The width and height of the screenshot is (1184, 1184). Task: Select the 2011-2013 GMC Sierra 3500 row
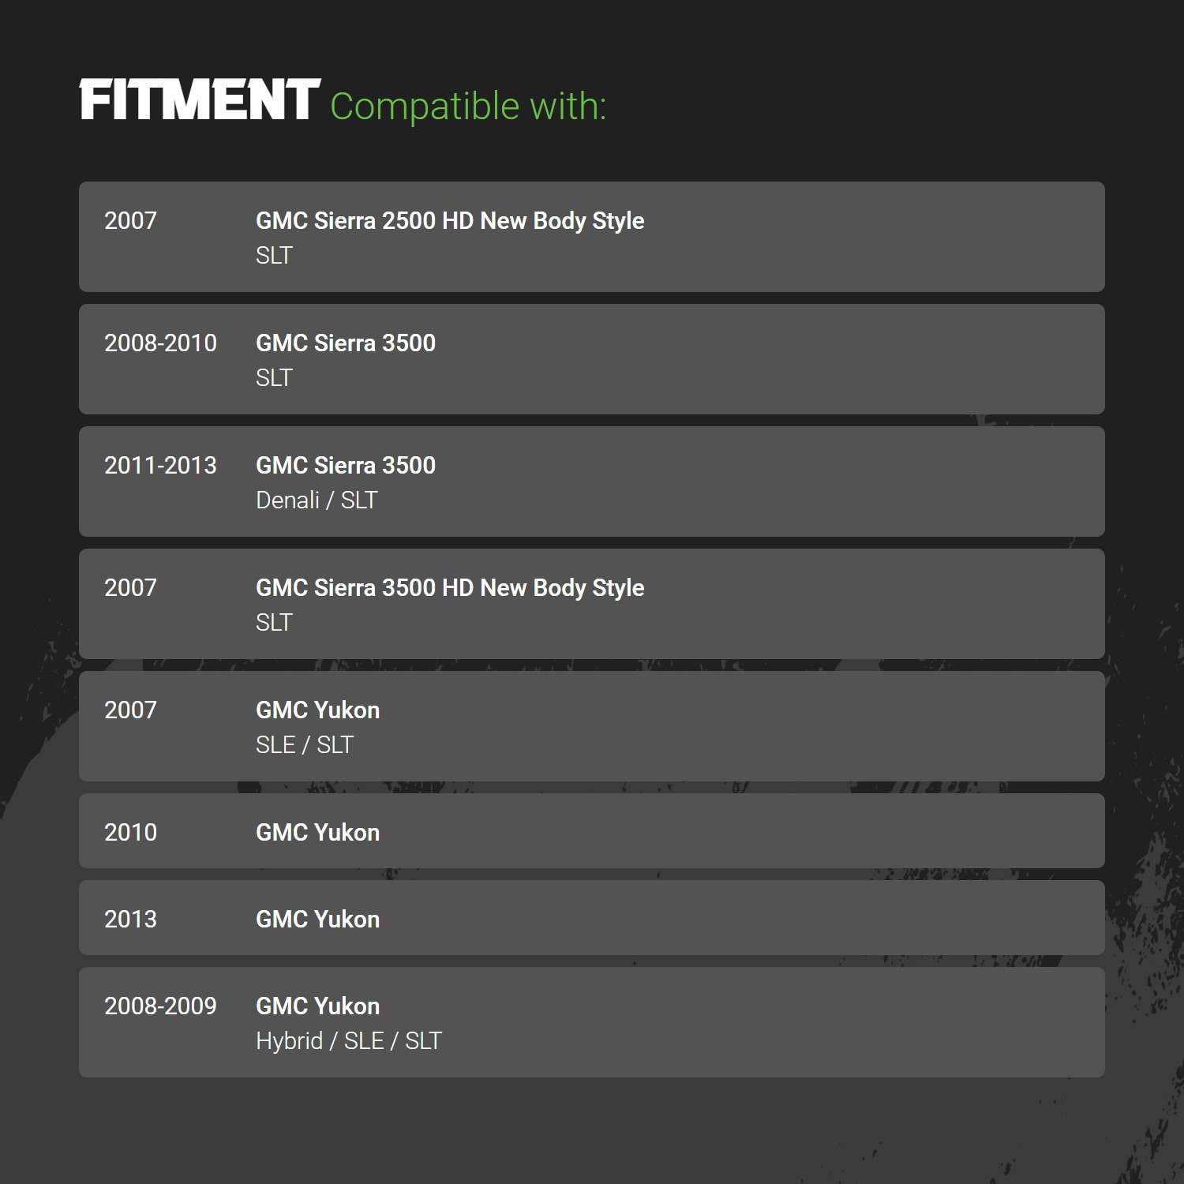pyautogui.click(x=592, y=481)
